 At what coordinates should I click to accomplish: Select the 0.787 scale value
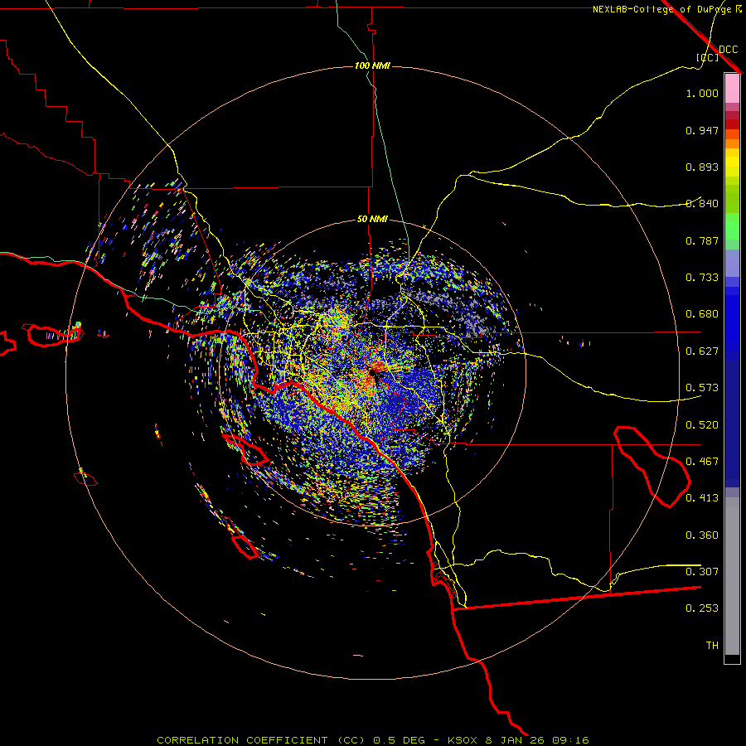click(x=702, y=240)
